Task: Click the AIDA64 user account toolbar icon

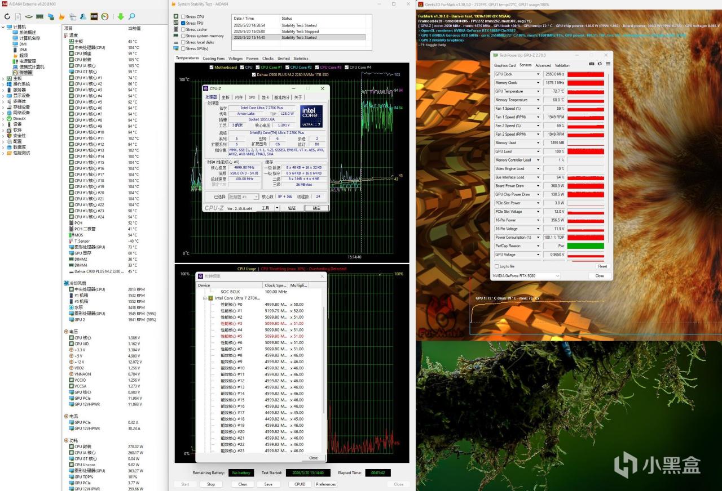Action: tap(83, 17)
